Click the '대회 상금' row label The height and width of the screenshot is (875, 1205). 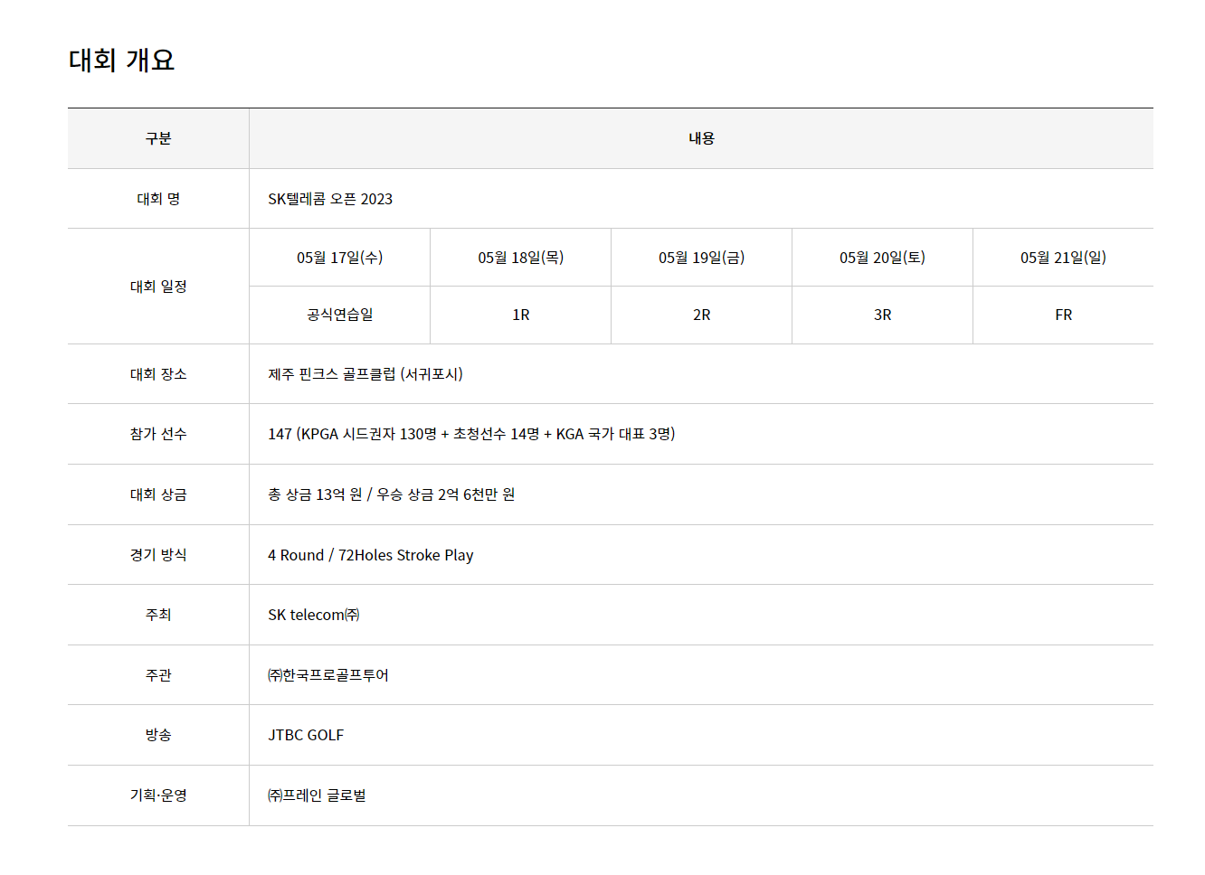[x=158, y=494]
